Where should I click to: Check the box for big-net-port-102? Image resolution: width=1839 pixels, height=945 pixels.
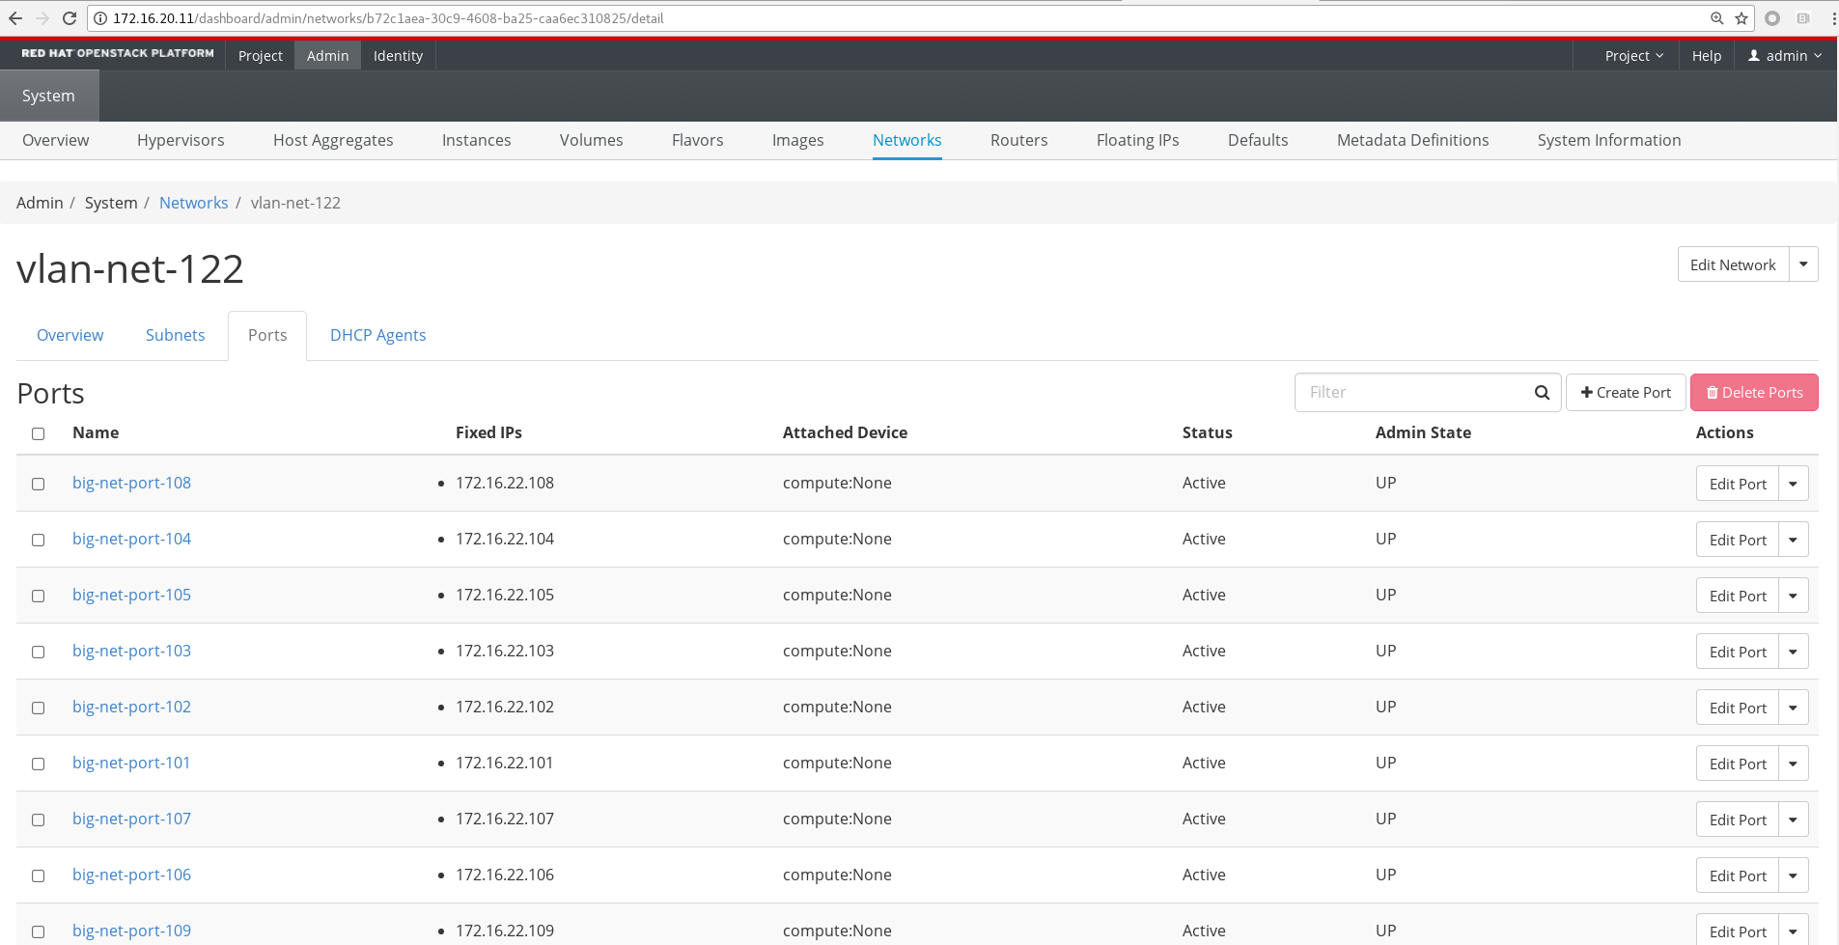click(39, 709)
